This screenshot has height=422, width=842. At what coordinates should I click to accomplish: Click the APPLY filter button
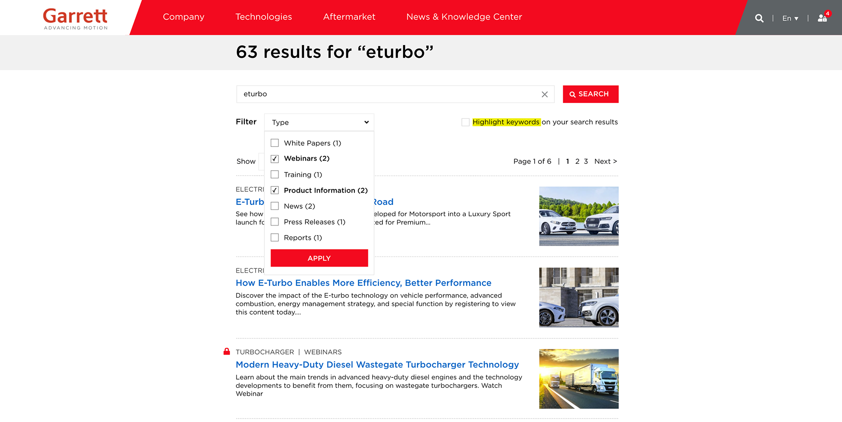(x=319, y=258)
